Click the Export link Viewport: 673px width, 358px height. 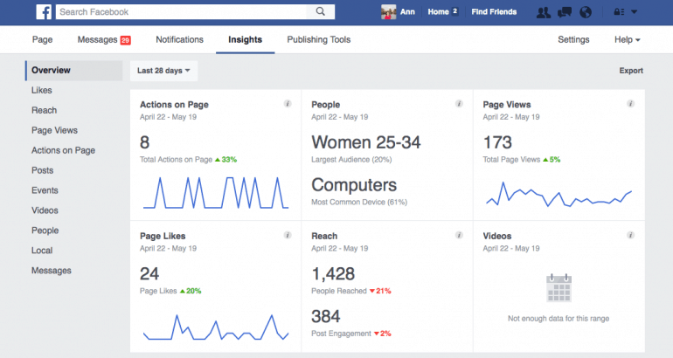pos(631,71)
